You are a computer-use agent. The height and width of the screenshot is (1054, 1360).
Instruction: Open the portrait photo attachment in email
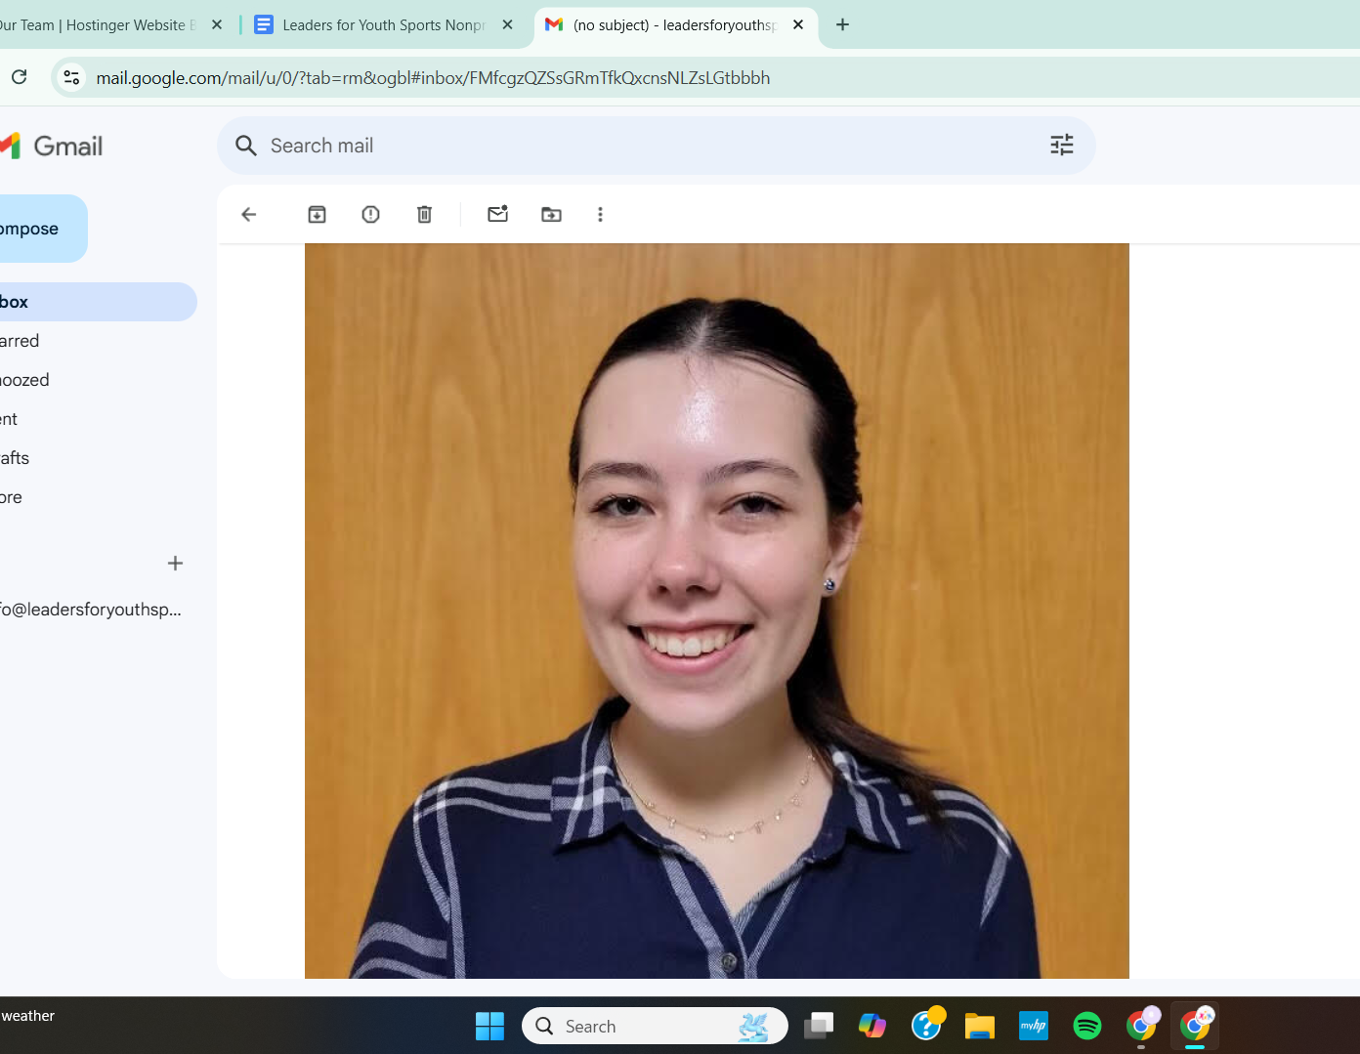pyautogui.click(x=717, y=611)
